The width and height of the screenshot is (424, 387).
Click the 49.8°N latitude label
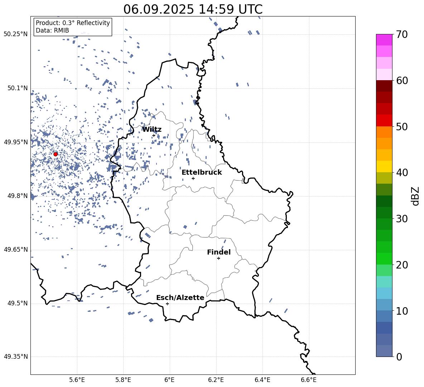(x=18, y=196)
